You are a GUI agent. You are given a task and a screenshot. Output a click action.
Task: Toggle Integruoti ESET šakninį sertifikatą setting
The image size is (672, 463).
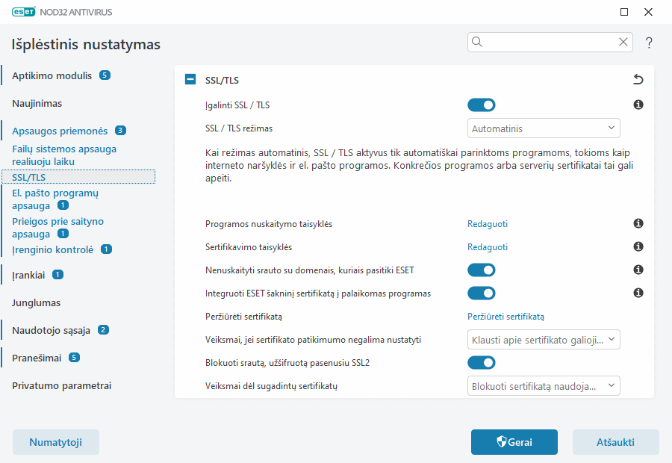click(x=482, y=293)
